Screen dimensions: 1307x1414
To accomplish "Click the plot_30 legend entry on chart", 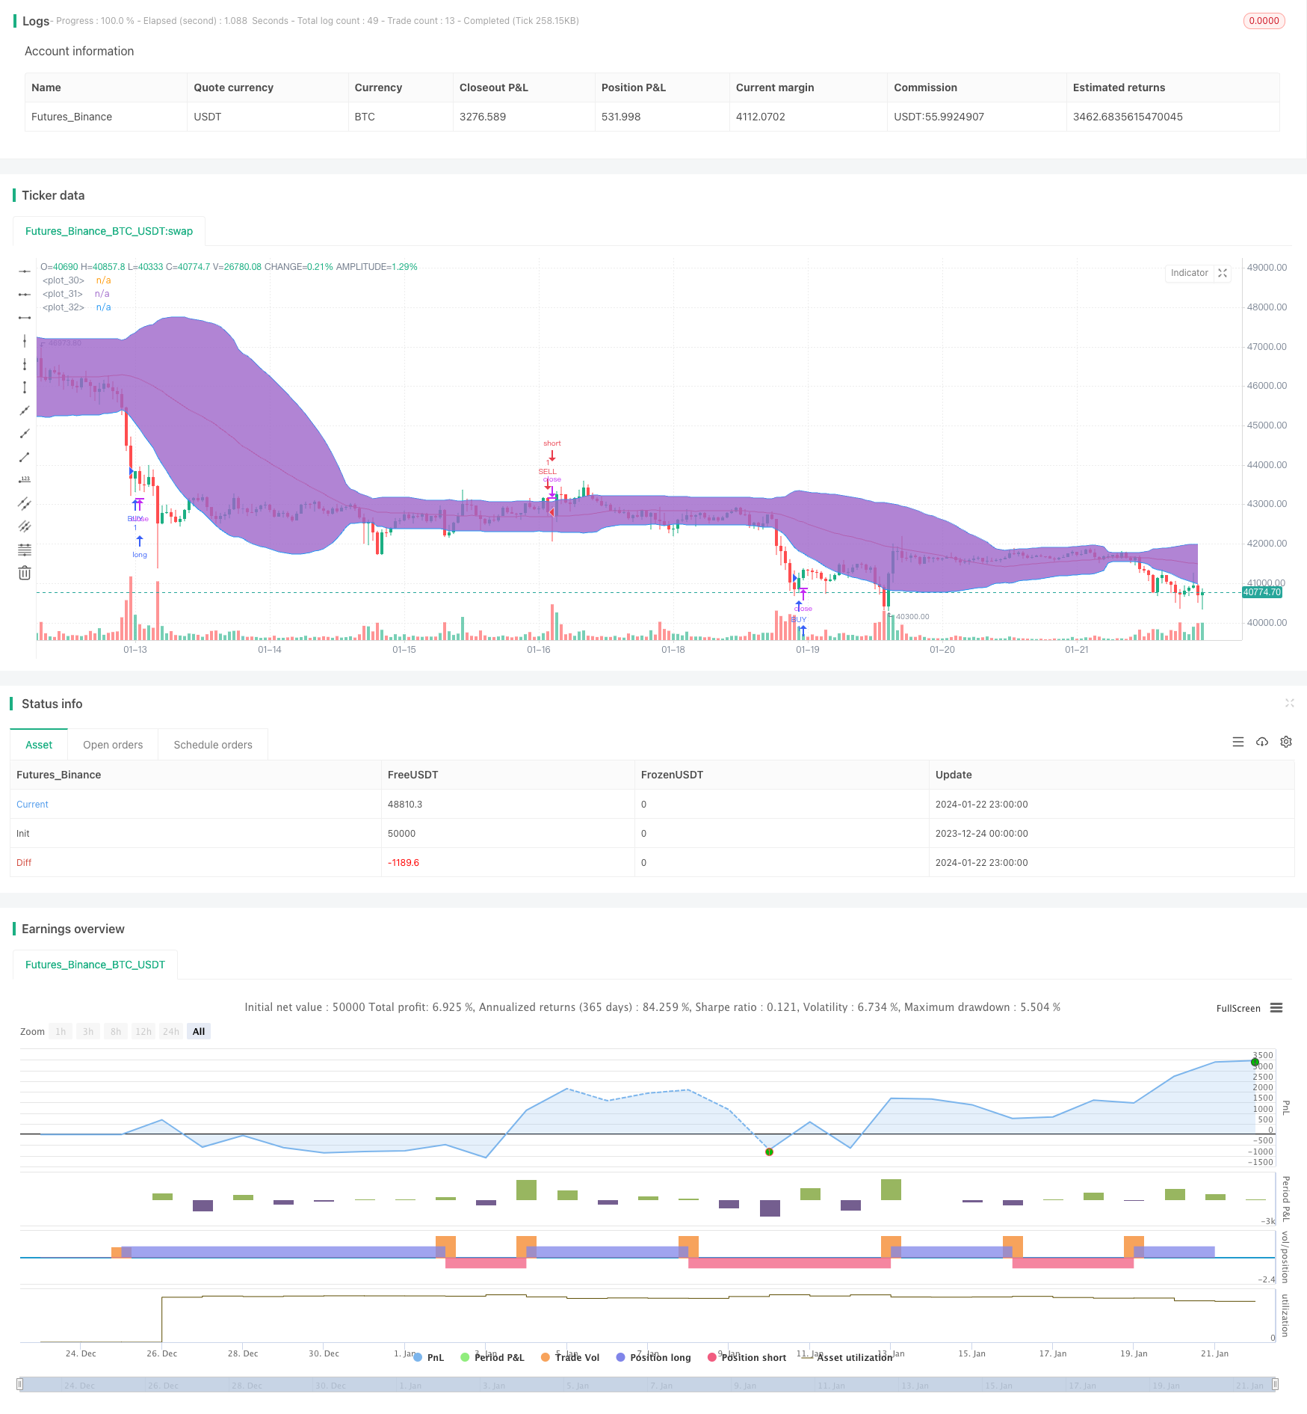I will pos(76,280).
